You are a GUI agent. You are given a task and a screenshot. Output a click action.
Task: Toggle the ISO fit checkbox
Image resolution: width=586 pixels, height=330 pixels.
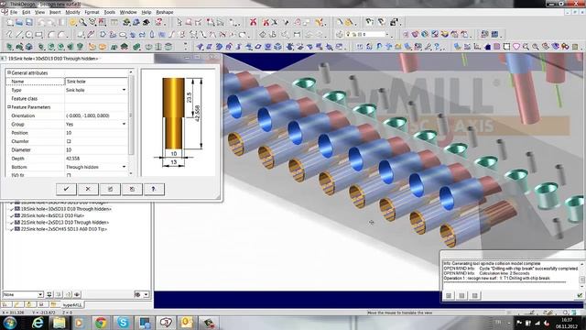point(69,175)
